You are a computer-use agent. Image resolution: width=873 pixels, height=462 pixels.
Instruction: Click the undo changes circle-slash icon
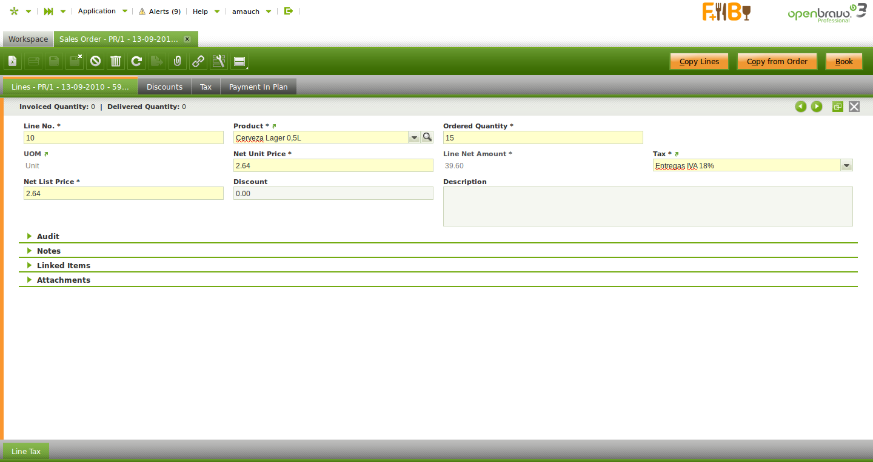(95, 61)
